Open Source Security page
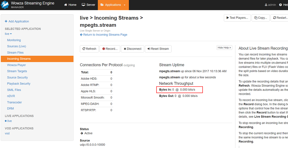This screenshot has height=148, width=288. click(18, 78)
